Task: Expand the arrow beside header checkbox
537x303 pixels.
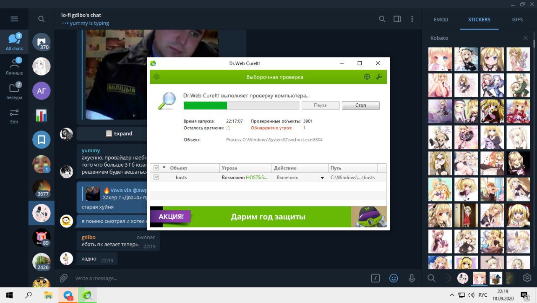Action: pyautogui.click(x=164, y=168)
